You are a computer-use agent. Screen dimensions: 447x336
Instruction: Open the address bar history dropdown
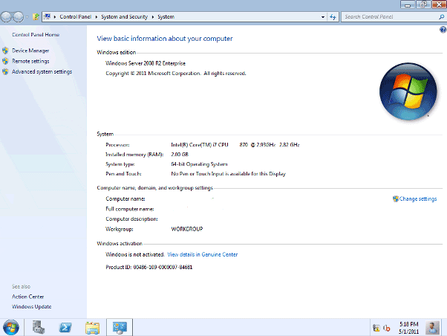coord(323,17)
